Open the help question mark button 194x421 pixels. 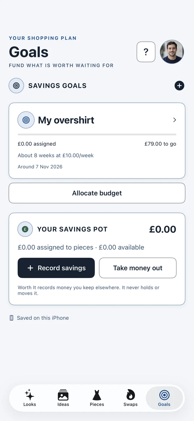146,52
